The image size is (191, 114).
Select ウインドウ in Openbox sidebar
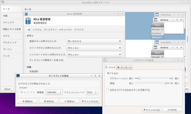[x=12, y=22]
